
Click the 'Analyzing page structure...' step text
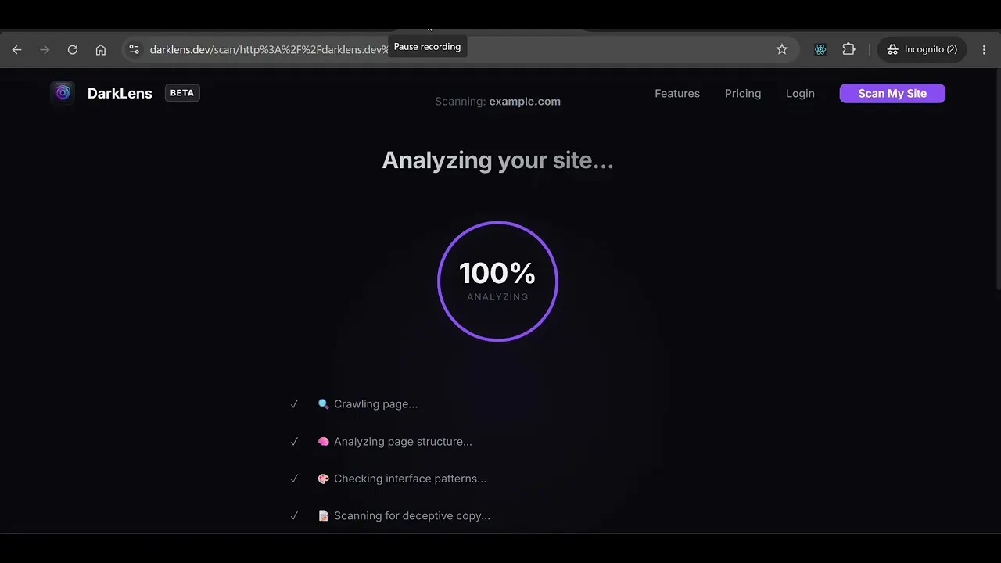click(403, 441)
